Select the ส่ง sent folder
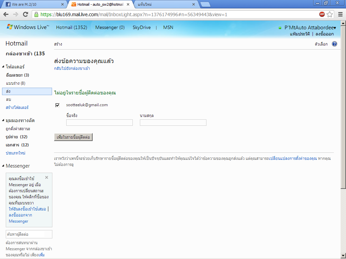 pyautogui.click(x=27, y=91)
